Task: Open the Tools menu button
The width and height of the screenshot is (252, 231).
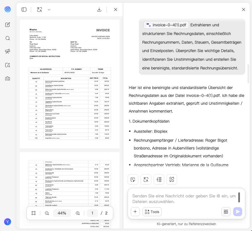Action: click(x=152, y=212)
